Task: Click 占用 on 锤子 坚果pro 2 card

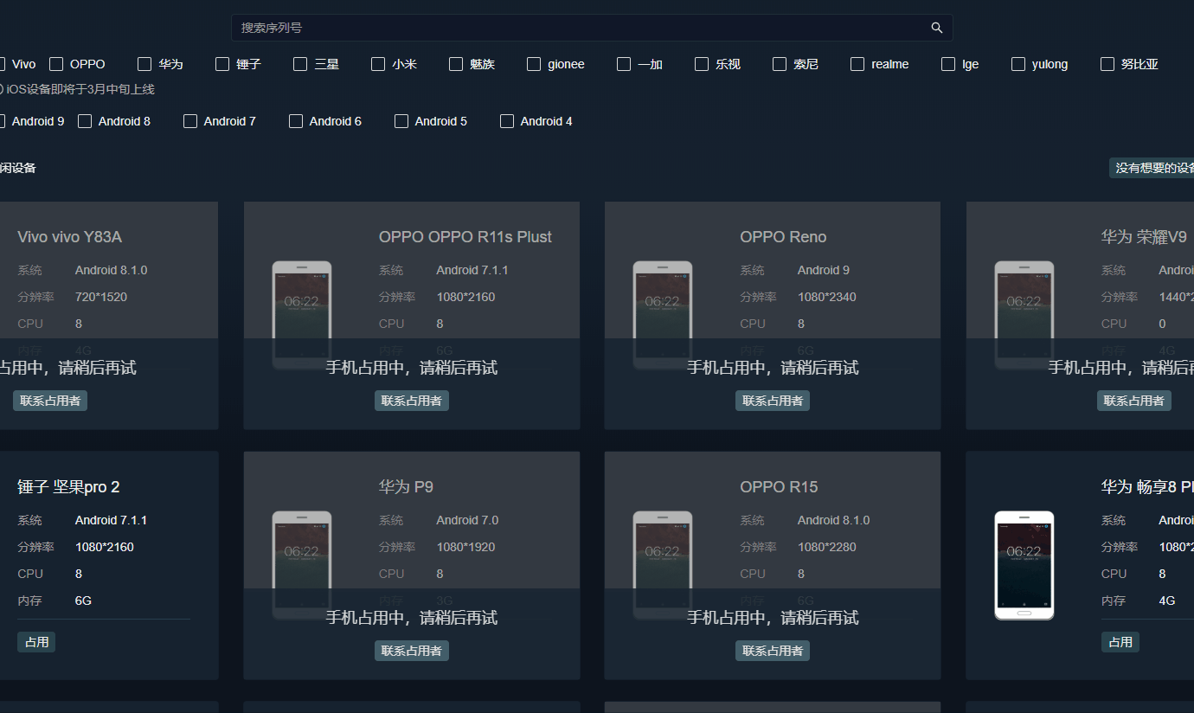Action: pyautogui.click(x=36, y=642)
